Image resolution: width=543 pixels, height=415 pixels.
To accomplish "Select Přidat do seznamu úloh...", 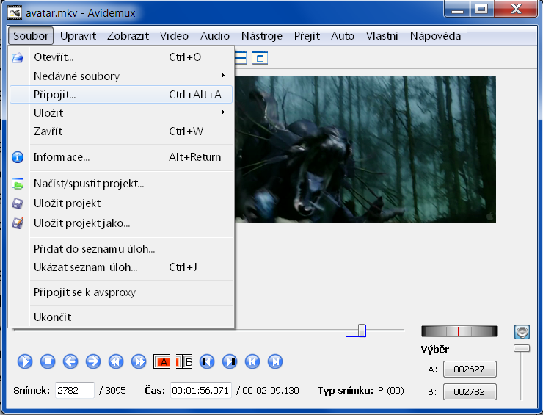I will pyautogui.click(x=120, y=248).
